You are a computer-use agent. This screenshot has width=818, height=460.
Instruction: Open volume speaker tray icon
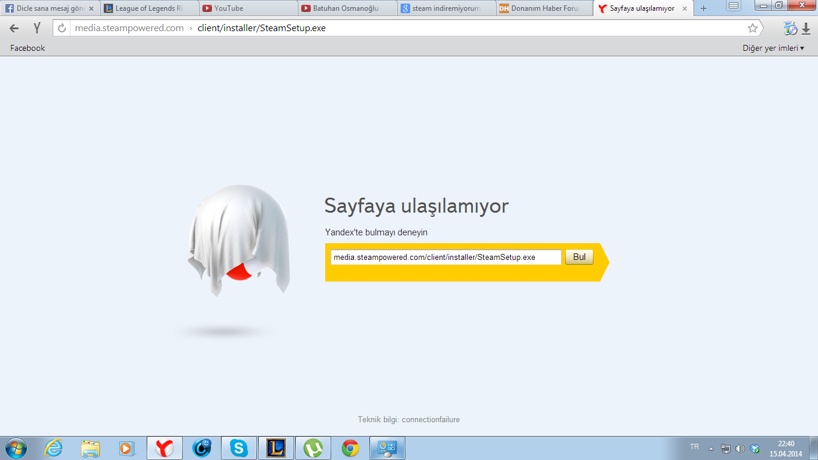coord(740,448)
